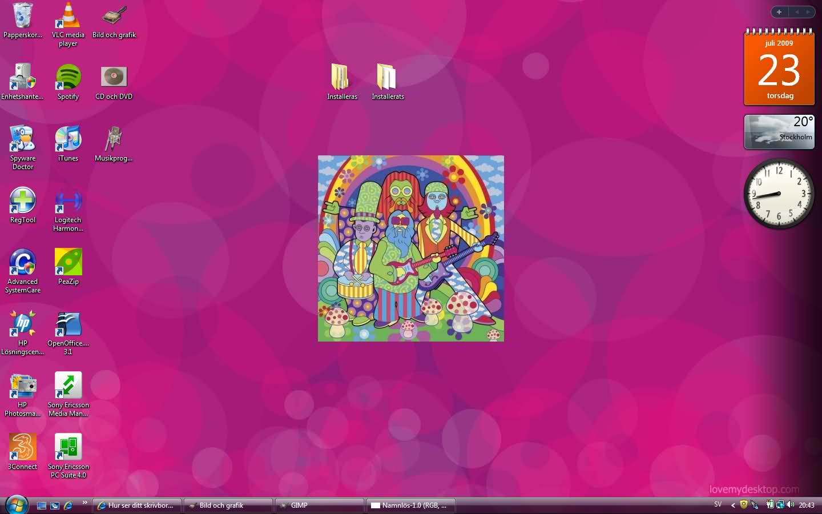
Task: Click the sidebar previous gadgets arrow
Action: 797,12
